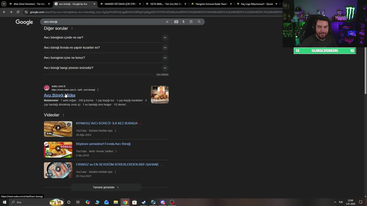Go back using the browser back arrow
Screen dimensions: 367x206
[x=4, y=12]
